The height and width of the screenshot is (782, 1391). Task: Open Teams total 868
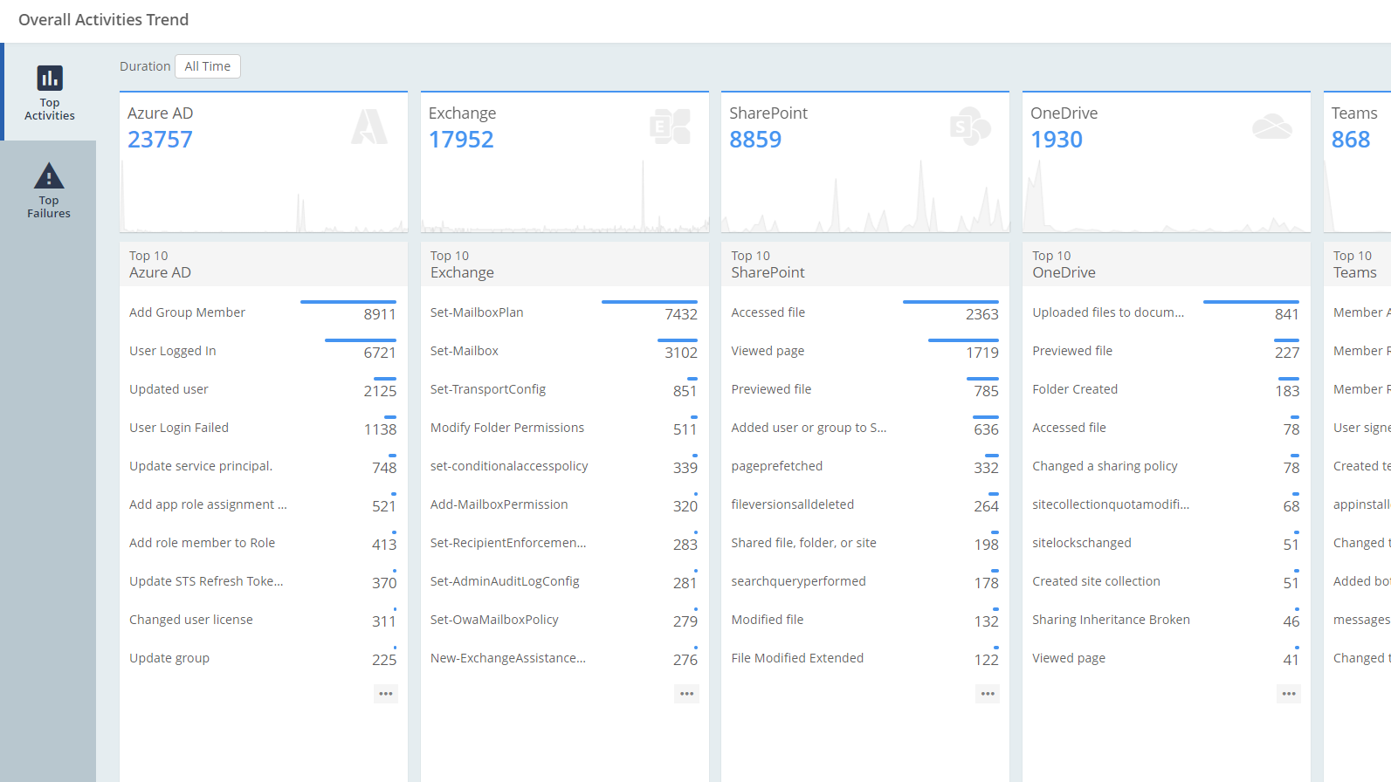[1351, 140]
